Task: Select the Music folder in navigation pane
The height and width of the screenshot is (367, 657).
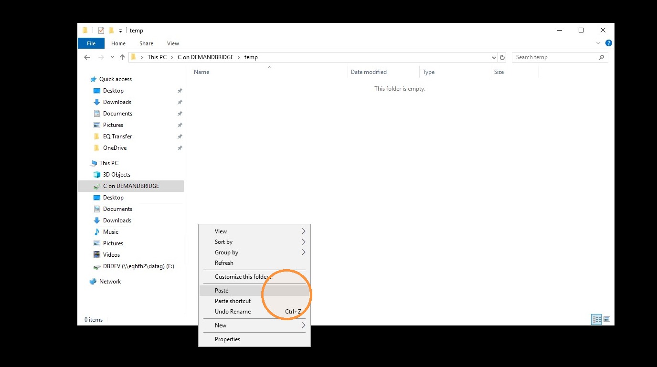Action: click(110, 232)
